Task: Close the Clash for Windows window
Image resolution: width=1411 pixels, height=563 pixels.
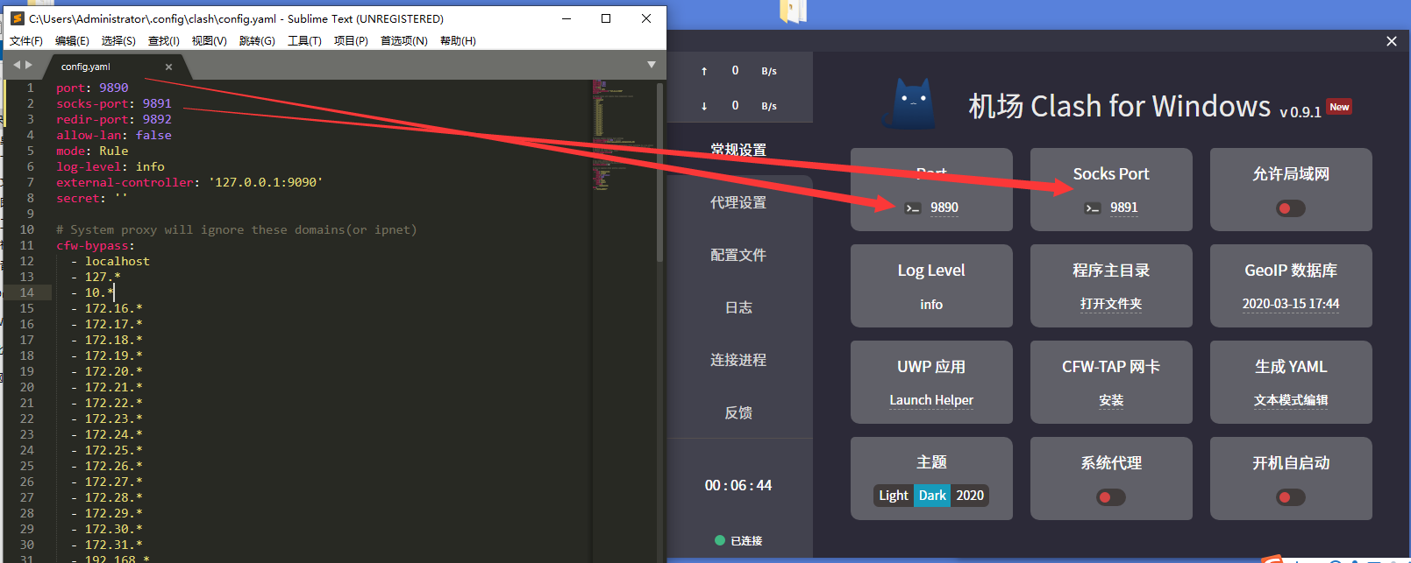Action: tap(1392, 41)
